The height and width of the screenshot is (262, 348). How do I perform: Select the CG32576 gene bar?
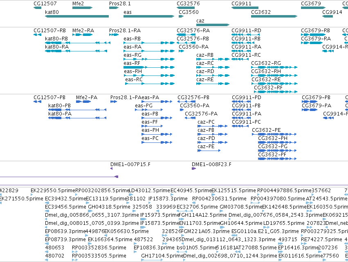(x=186, y=8)
